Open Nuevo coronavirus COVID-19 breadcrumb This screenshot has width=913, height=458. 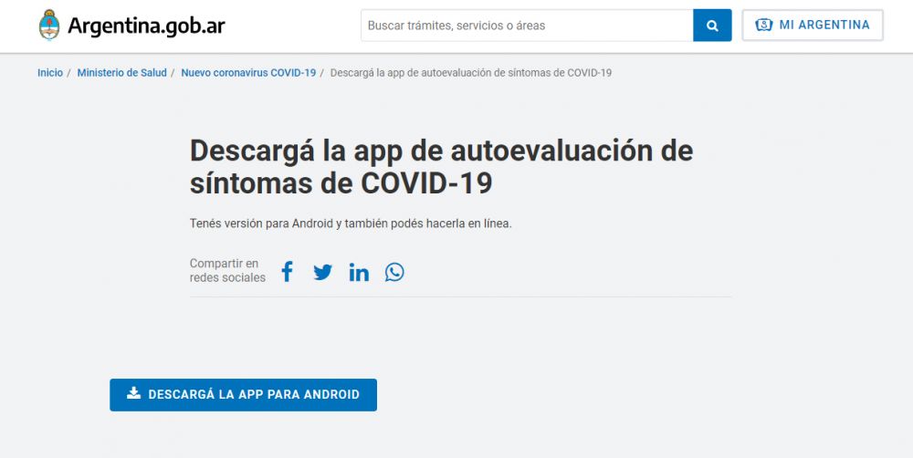point(248,73)
